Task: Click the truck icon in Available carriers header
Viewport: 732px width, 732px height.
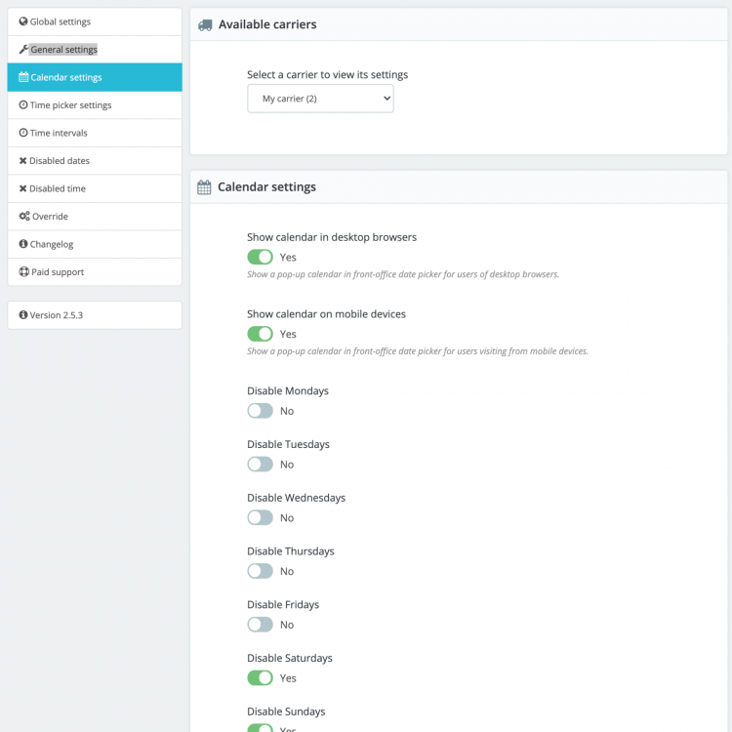Action: point(205,24)
